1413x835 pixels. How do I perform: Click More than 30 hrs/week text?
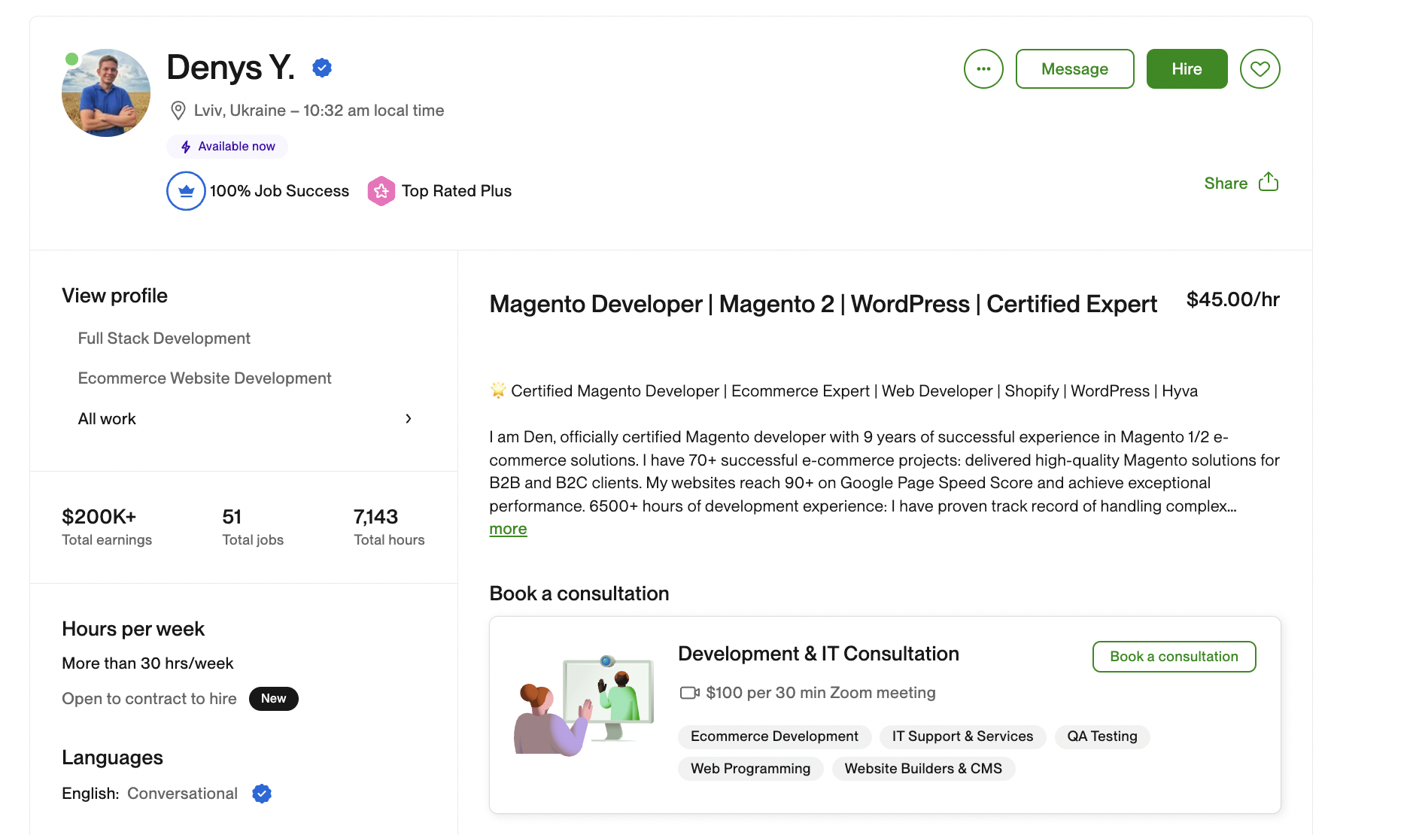tap(147, 663)
